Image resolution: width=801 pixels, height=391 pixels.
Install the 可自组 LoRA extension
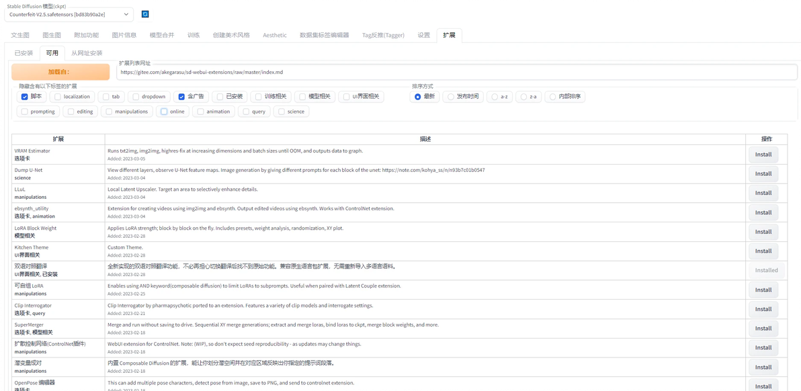tap(763, 290)
